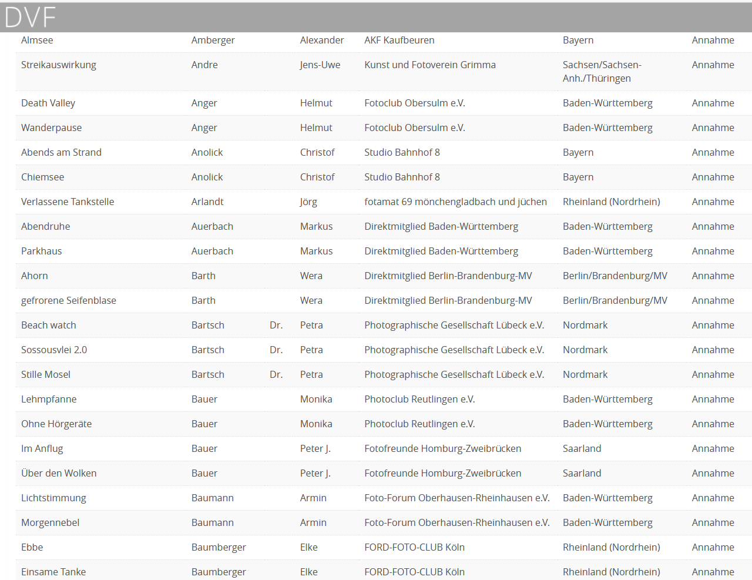
Task: Click 'Annahme' status in Almsee row
Action: tap(713, 40)
